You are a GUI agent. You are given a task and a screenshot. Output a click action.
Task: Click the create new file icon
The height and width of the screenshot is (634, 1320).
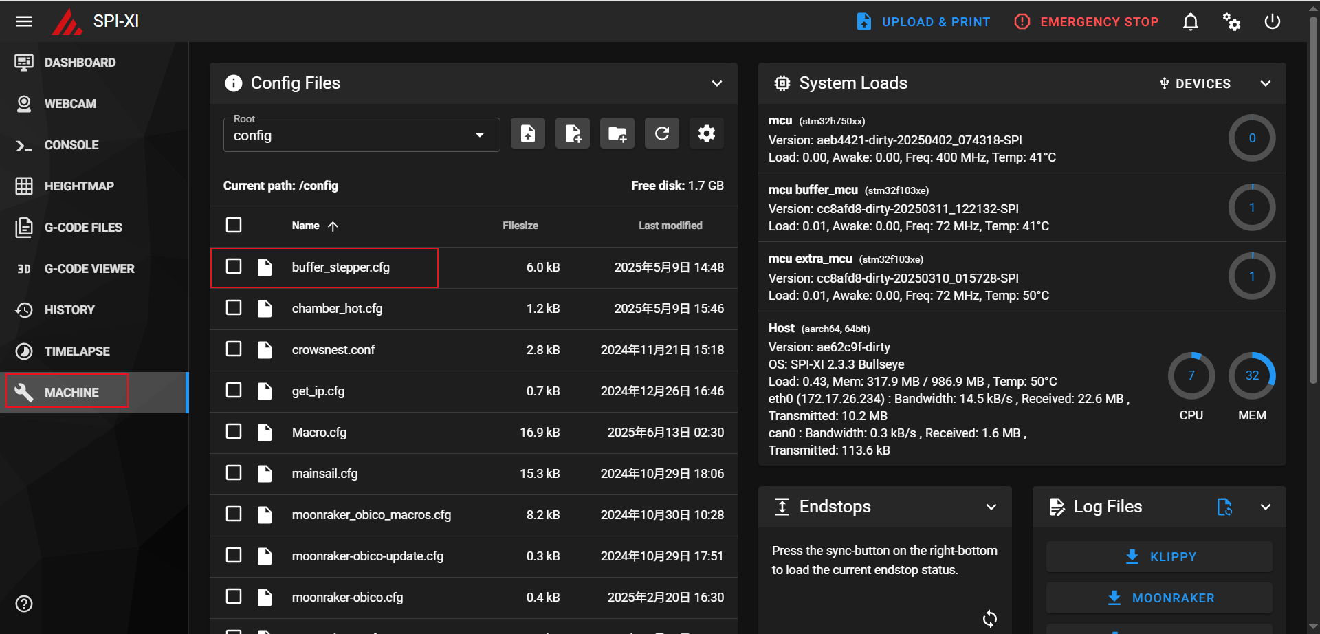point(572,133)
